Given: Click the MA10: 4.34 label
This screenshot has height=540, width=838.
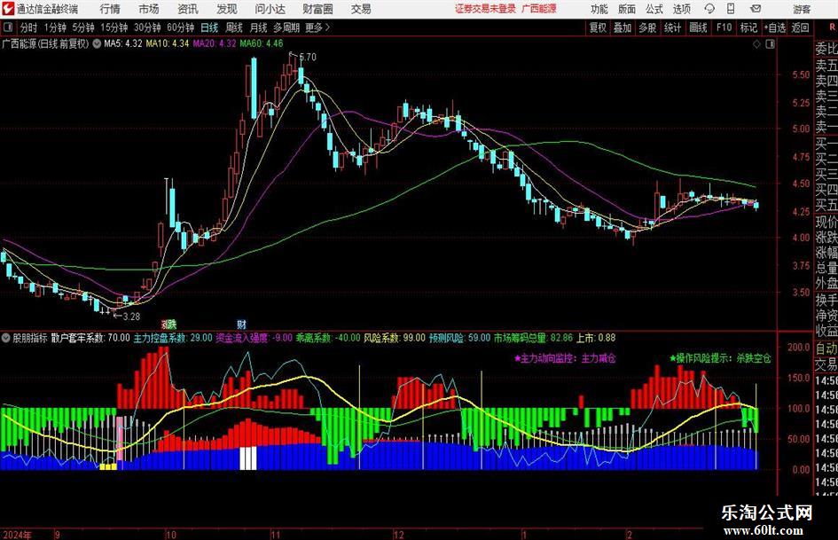Looking at the screenshot, I should [168, 43].
